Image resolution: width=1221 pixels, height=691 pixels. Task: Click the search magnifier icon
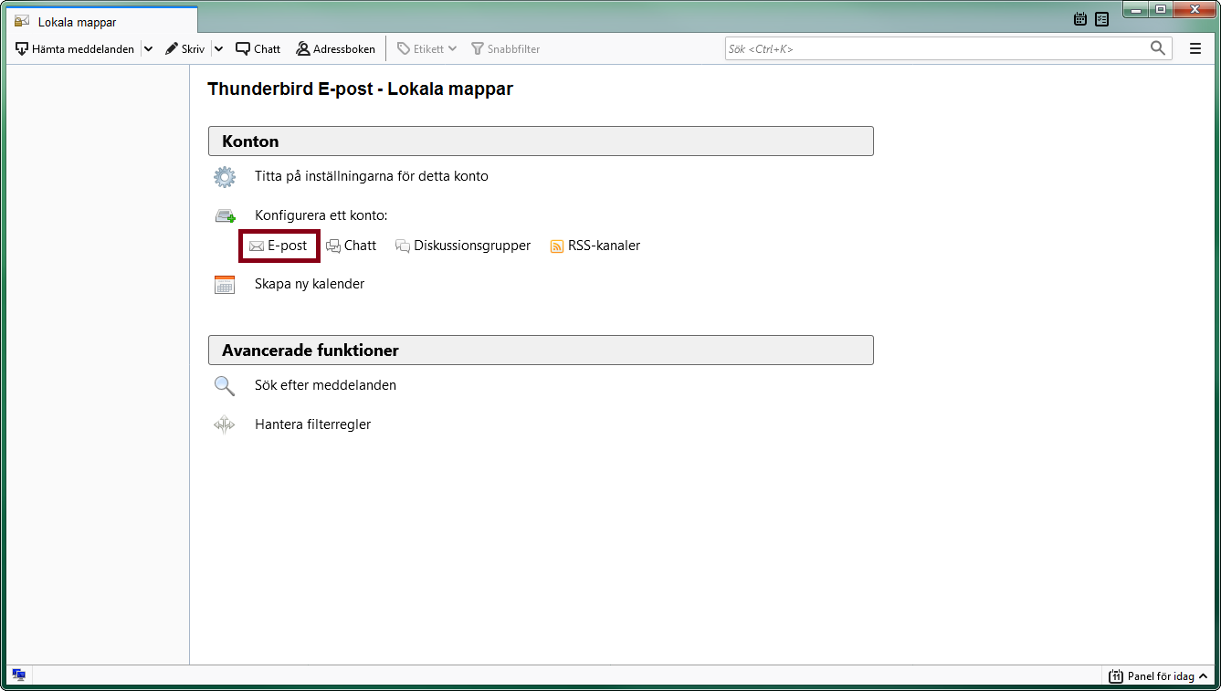pos(1158,48)
